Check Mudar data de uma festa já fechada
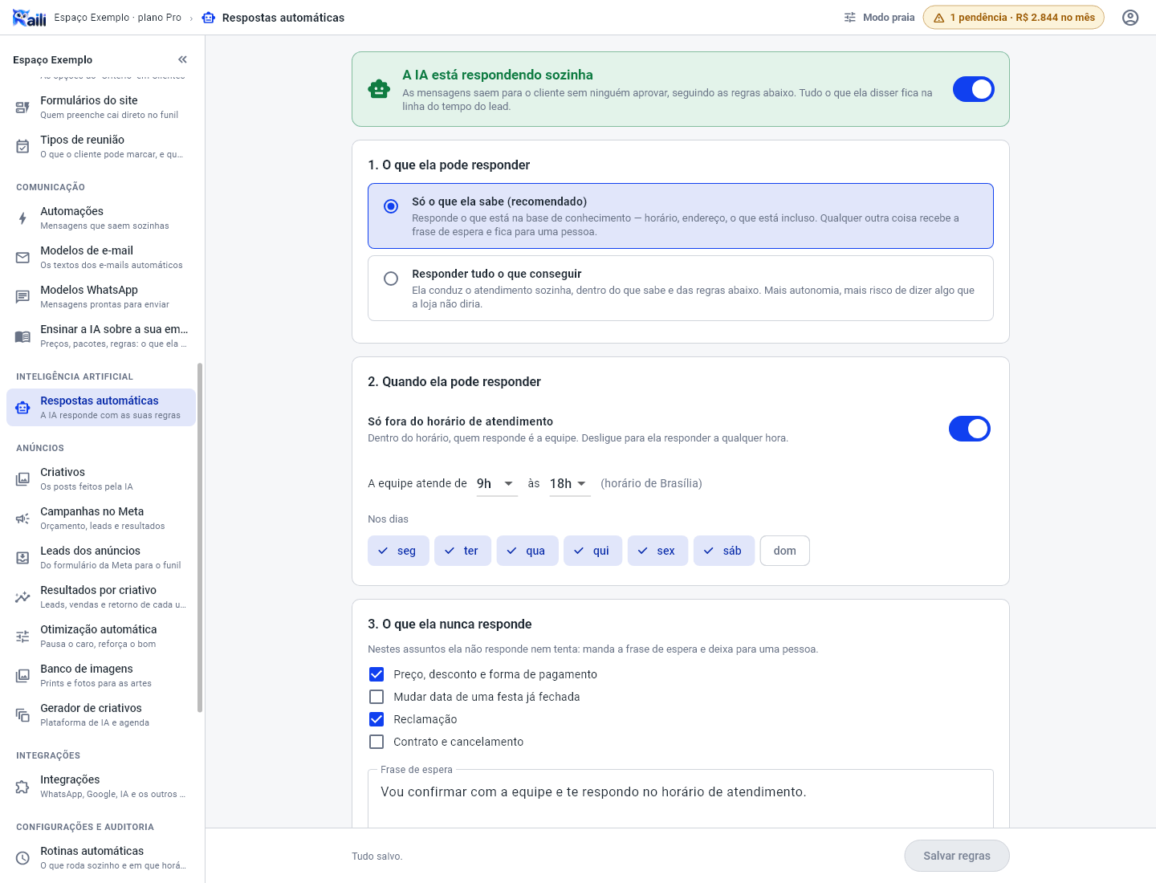The width and height of the screenshot is (1156, 883). (377, 697)
